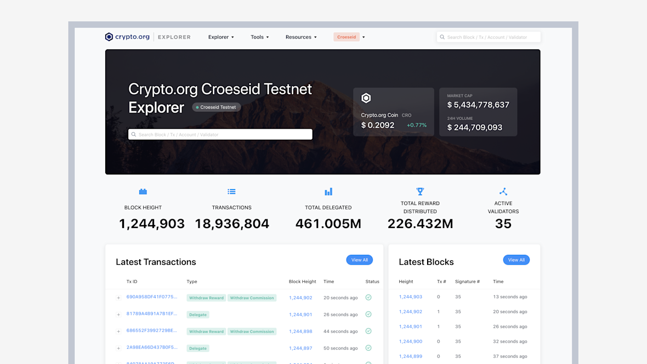Click the Active Validators network icon
The height and width of the screenshot is (364, 647).
click(x=503, y=191)
